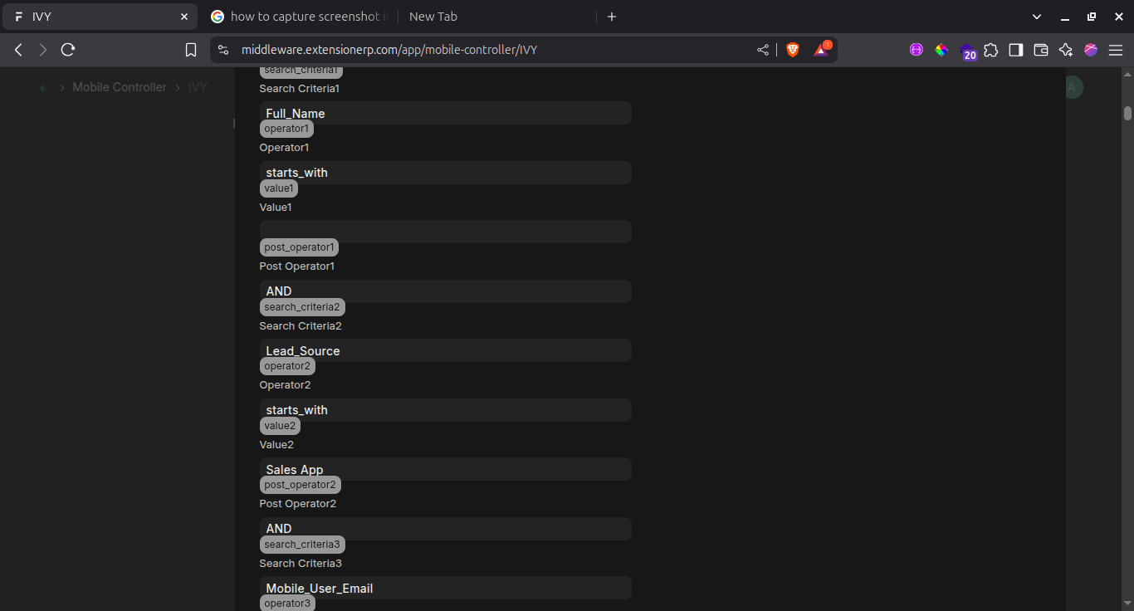Screen dimensions: 1134x611
Task: Go back to the previous page
Action: coord(18,50)
